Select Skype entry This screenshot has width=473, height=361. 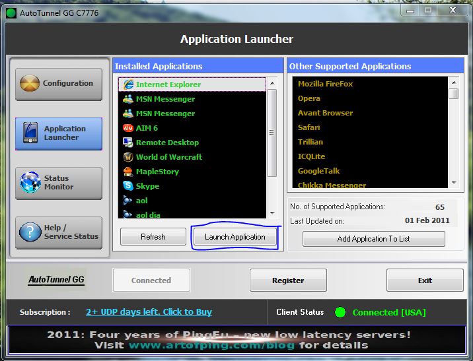pyautogui.click(x=192, y=185)
